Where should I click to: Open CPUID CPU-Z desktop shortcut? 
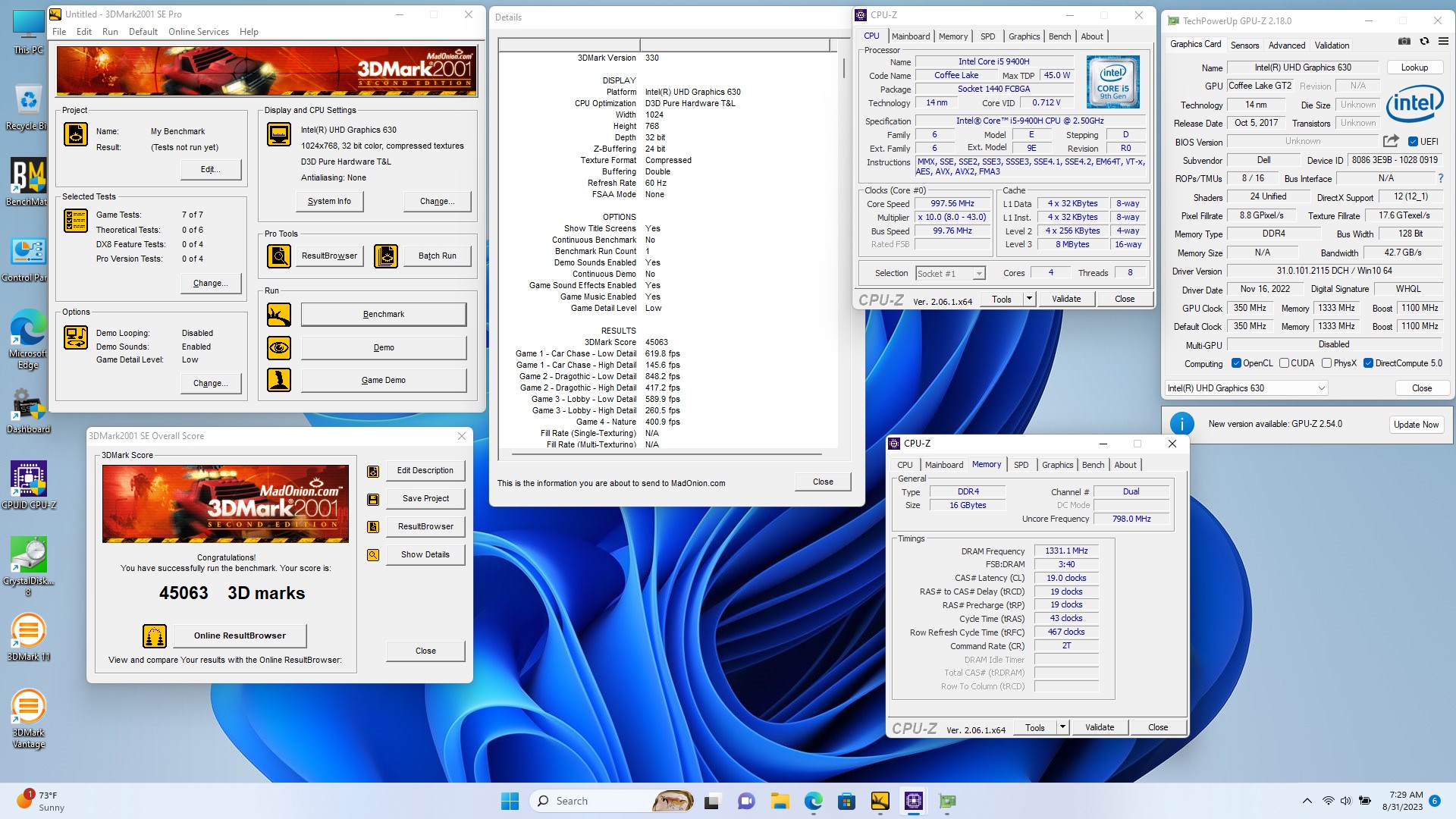click(x=29, y=485)
